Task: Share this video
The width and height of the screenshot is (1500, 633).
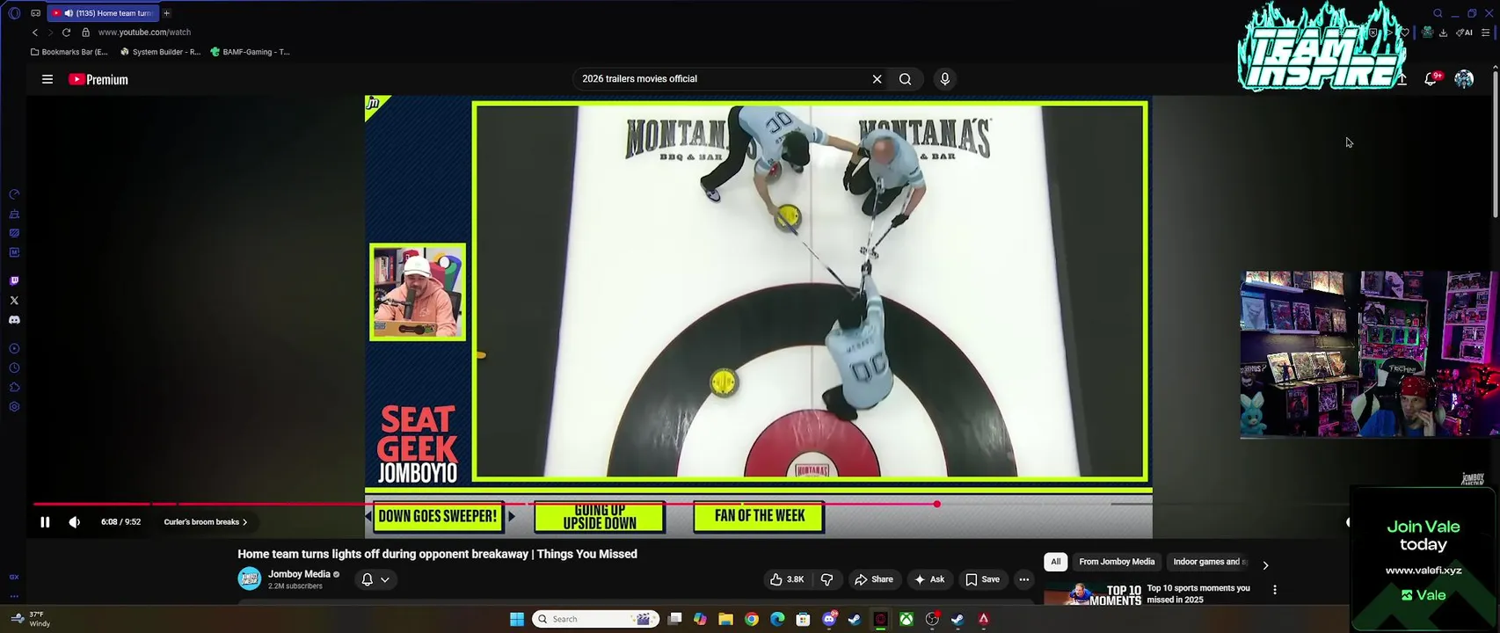Action: pos(874,579)
